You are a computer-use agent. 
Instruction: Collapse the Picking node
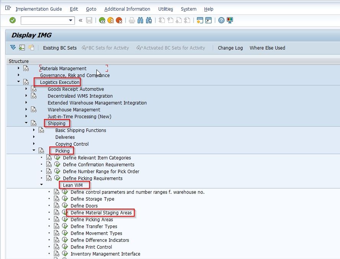pos(34,150)
